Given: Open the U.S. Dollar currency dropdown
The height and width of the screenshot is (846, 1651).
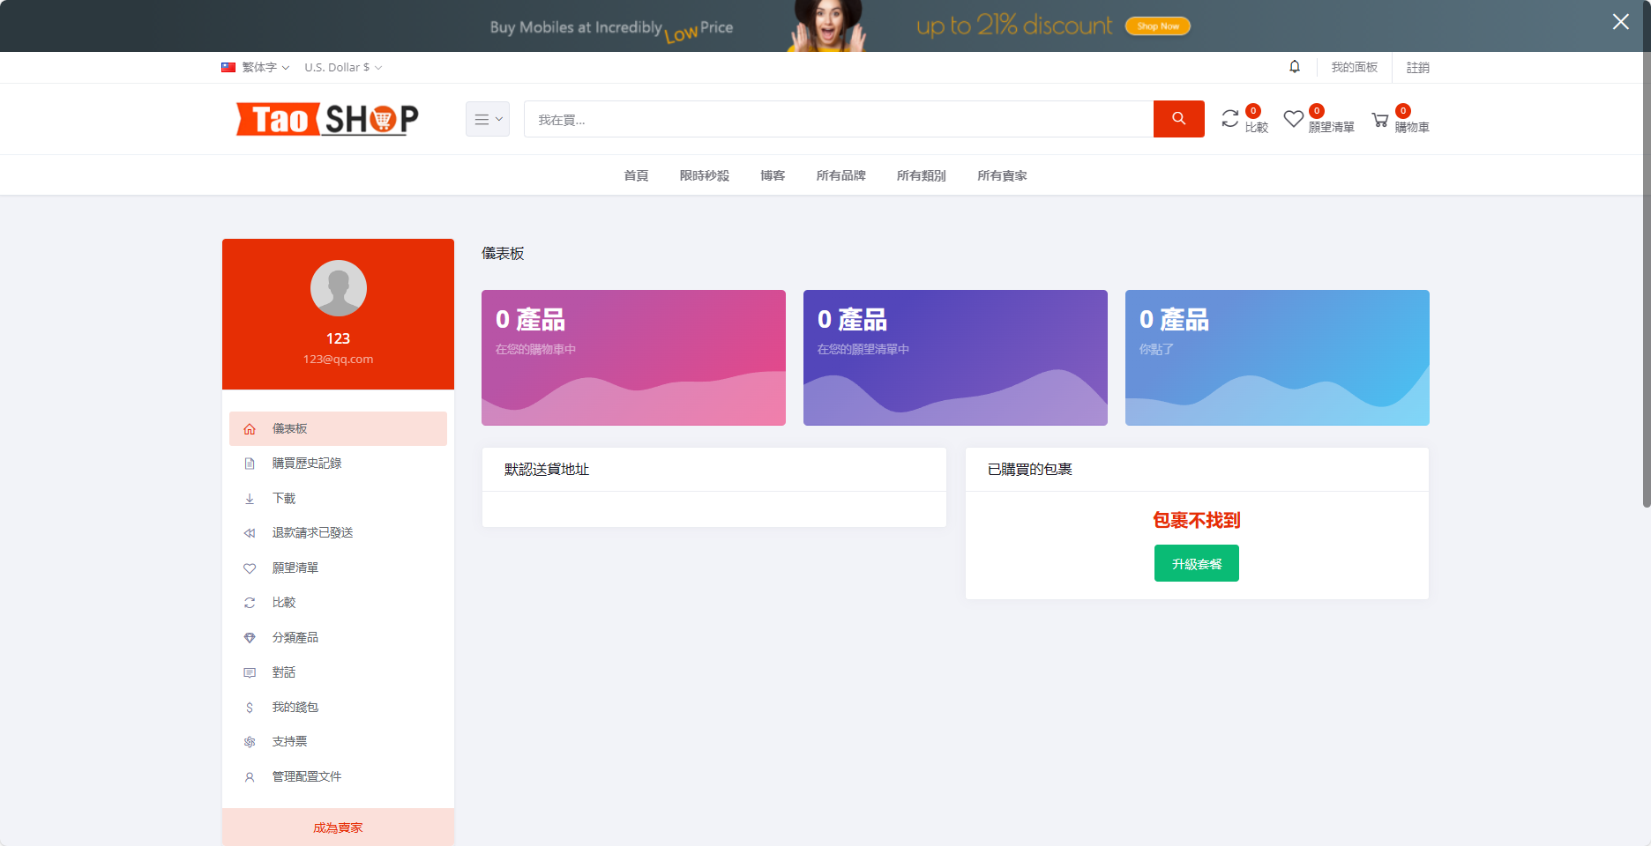Looking at the screenshot, I should click(343, 67).
